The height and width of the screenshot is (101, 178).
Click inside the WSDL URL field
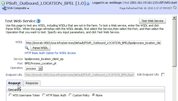click(x=93, y=43)
